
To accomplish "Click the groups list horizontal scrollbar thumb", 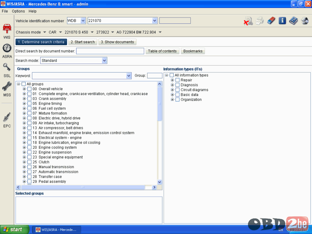I will (x=83, y=187).
